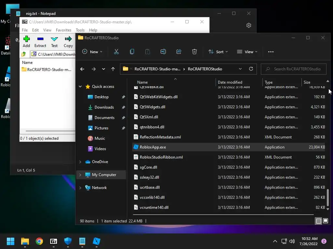This screenshot has width=333, height=249.
Task: Click the Search RoCRAFTEROStudio field
Action: click(294, 69)
